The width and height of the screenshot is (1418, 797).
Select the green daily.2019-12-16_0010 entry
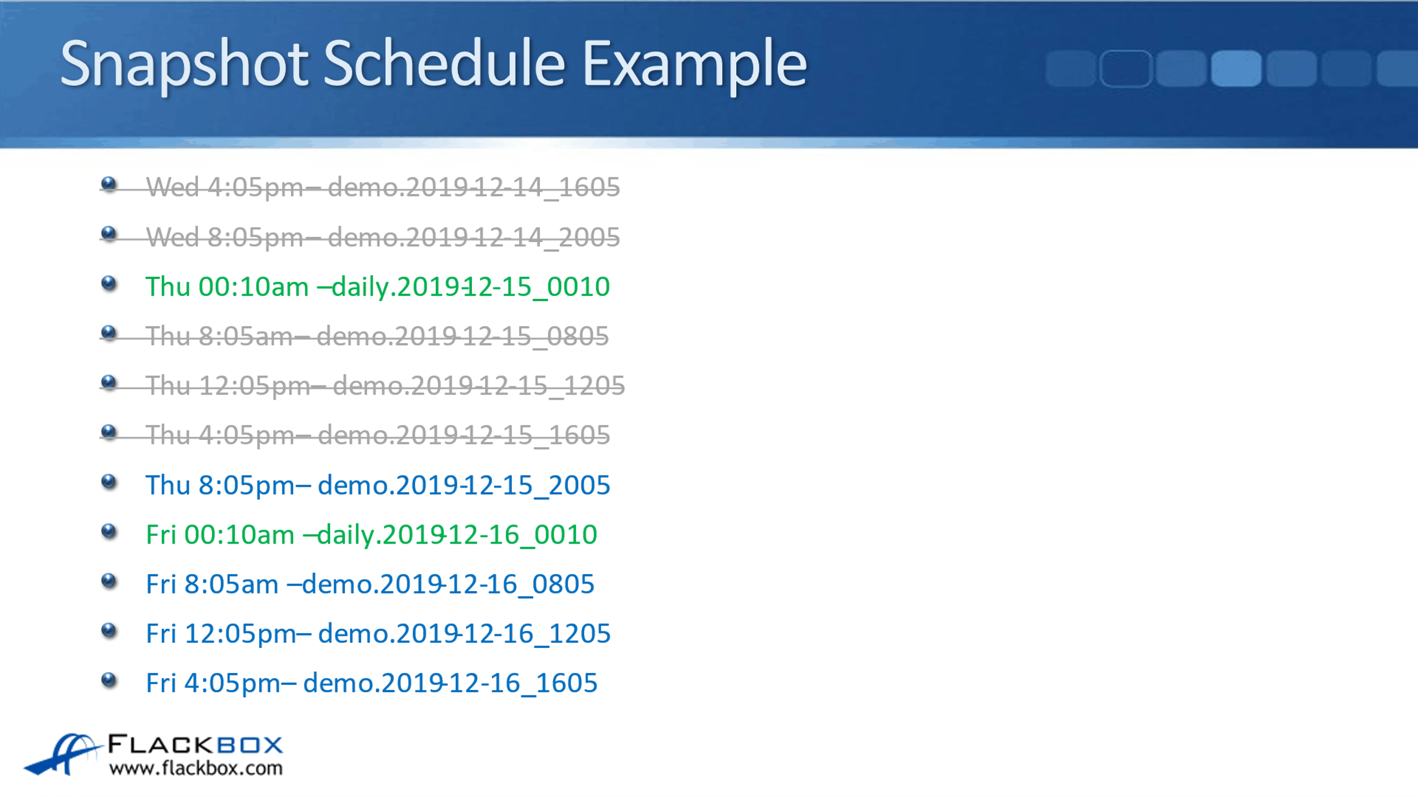coord(371,535)
